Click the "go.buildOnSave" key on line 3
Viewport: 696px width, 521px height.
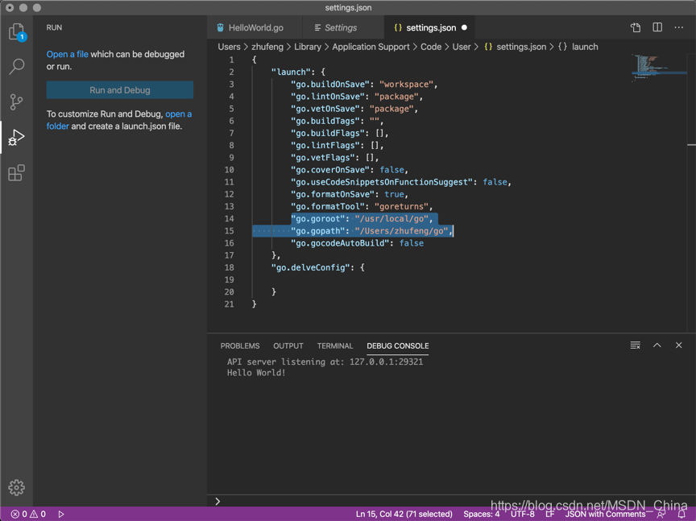[x=330, y=85]
